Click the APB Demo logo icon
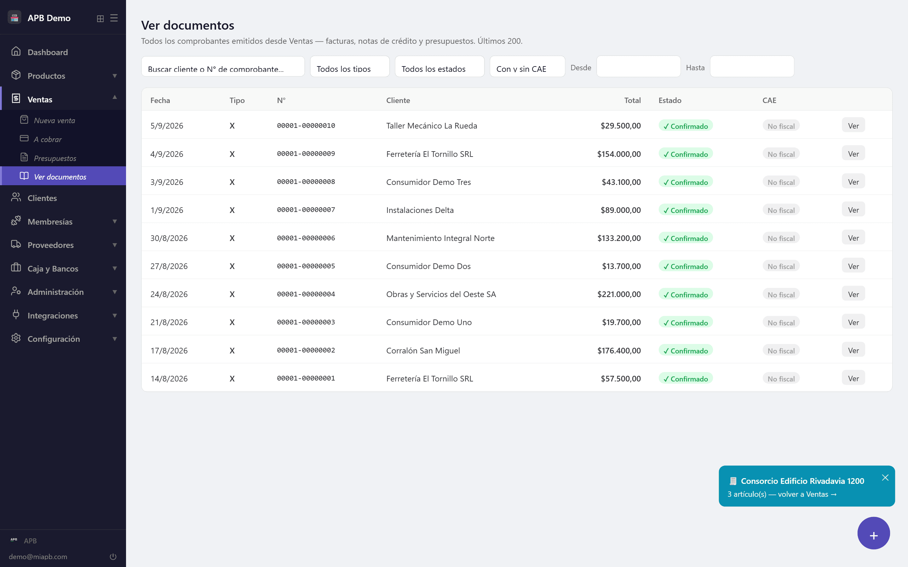 (x=14, y=18)
